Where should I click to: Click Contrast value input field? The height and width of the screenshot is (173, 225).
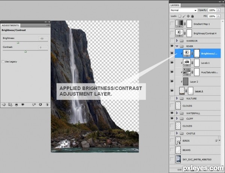point(43,47)
